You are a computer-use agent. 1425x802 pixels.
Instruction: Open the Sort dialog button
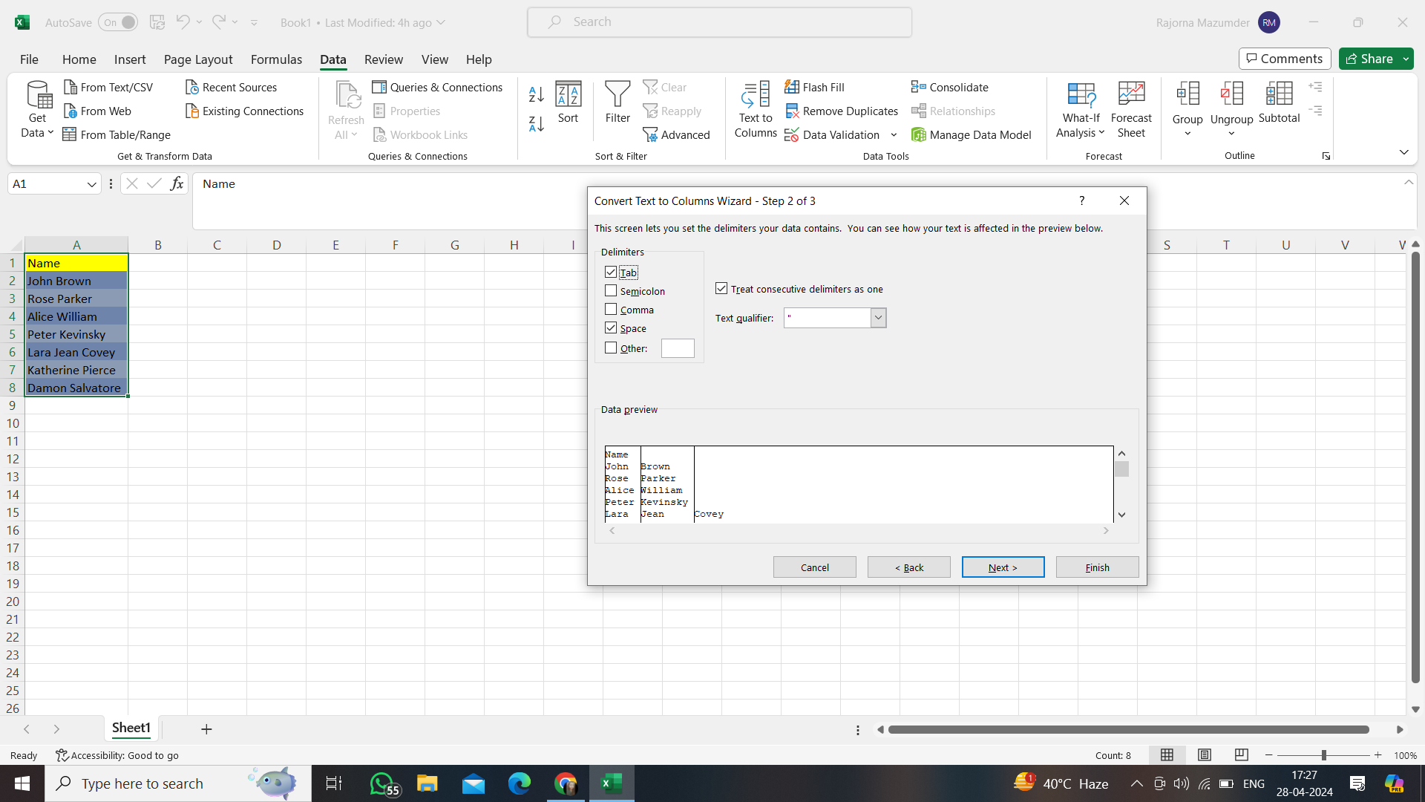pyautogui.click(x=568, y=102)
